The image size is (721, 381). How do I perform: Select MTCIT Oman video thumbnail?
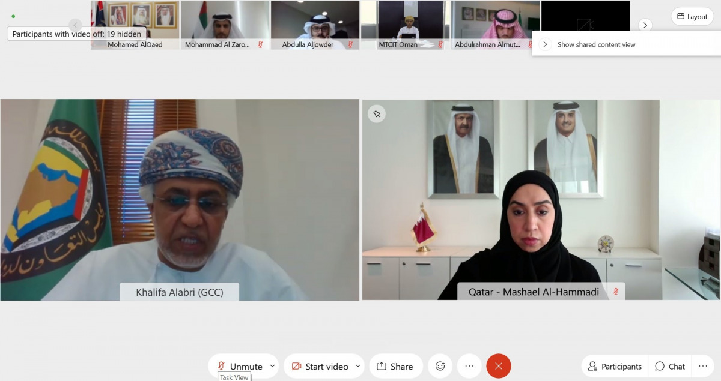pos(405,25)
